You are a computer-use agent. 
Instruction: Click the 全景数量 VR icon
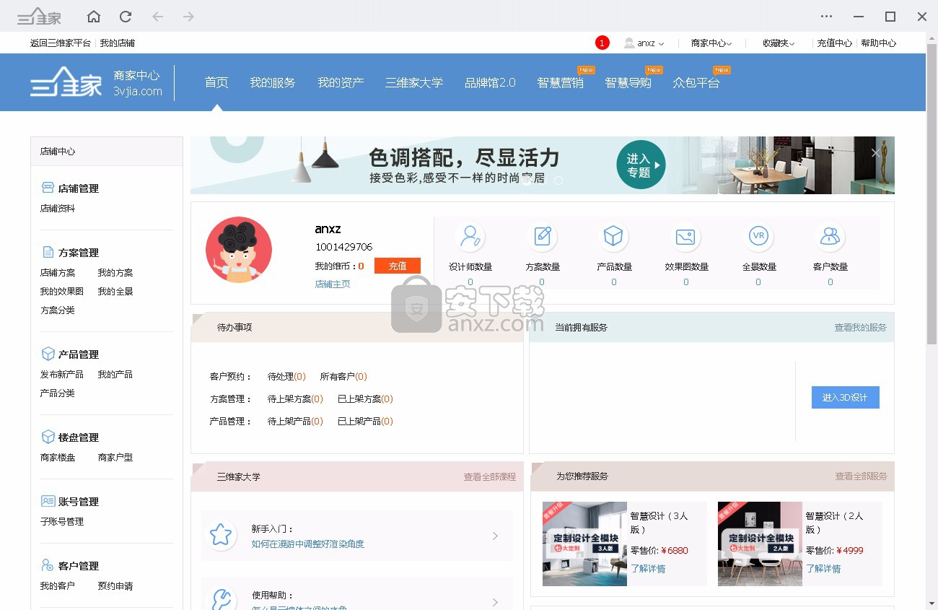[x=758, y=236]
